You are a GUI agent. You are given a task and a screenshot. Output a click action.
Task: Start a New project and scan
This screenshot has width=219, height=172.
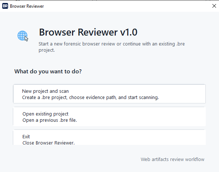pyautogui.click(x=109, y=94)
